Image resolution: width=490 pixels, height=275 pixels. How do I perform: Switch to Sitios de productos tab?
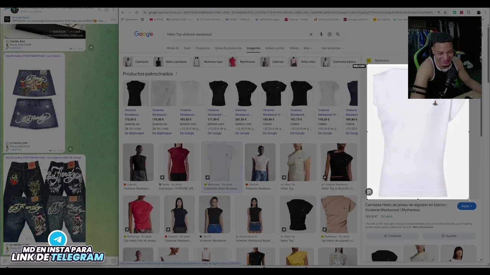coord(228,48)
